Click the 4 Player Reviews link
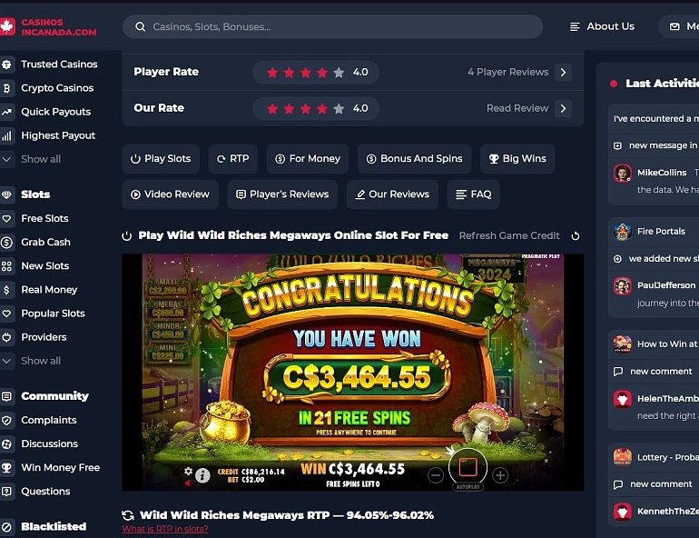The image size is (699, 538). 507,73
